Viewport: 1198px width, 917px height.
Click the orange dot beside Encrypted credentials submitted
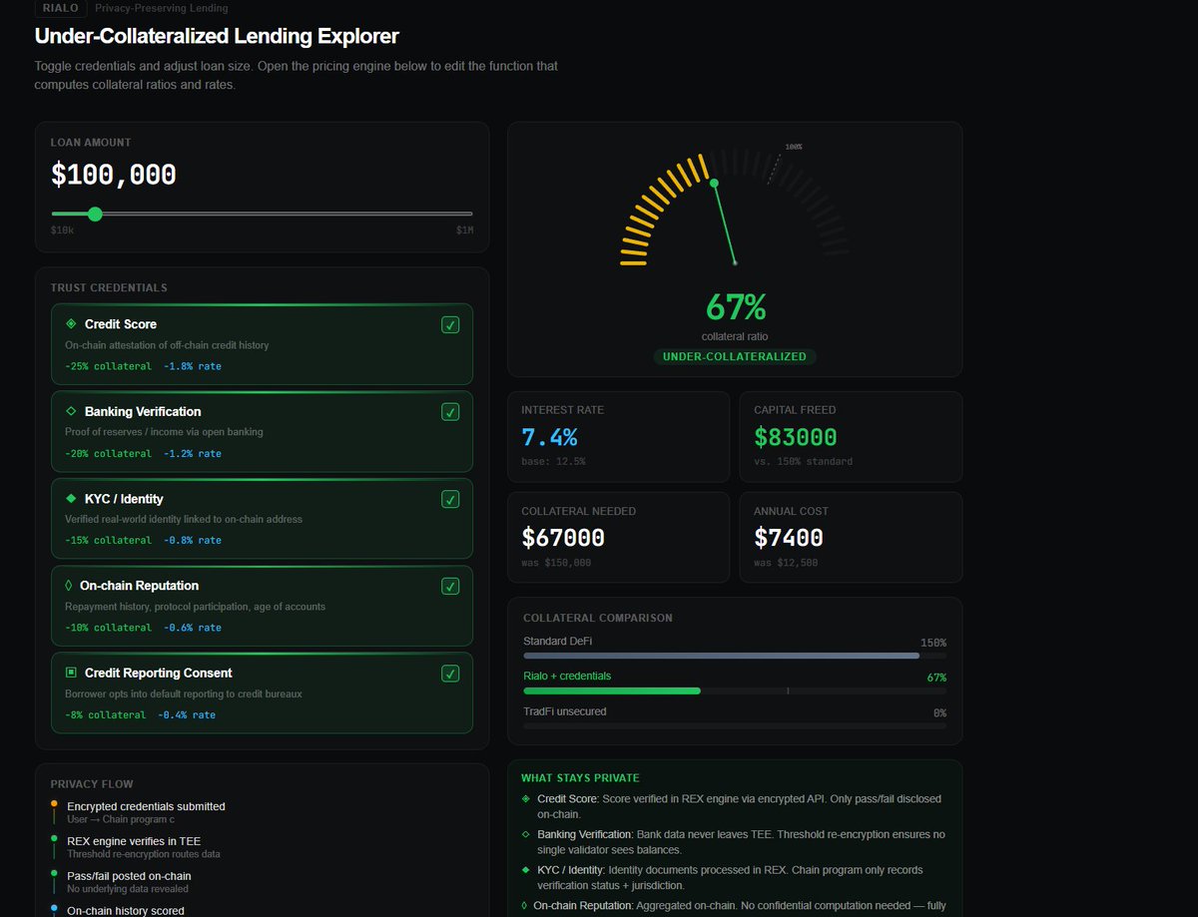pos(54,803)
